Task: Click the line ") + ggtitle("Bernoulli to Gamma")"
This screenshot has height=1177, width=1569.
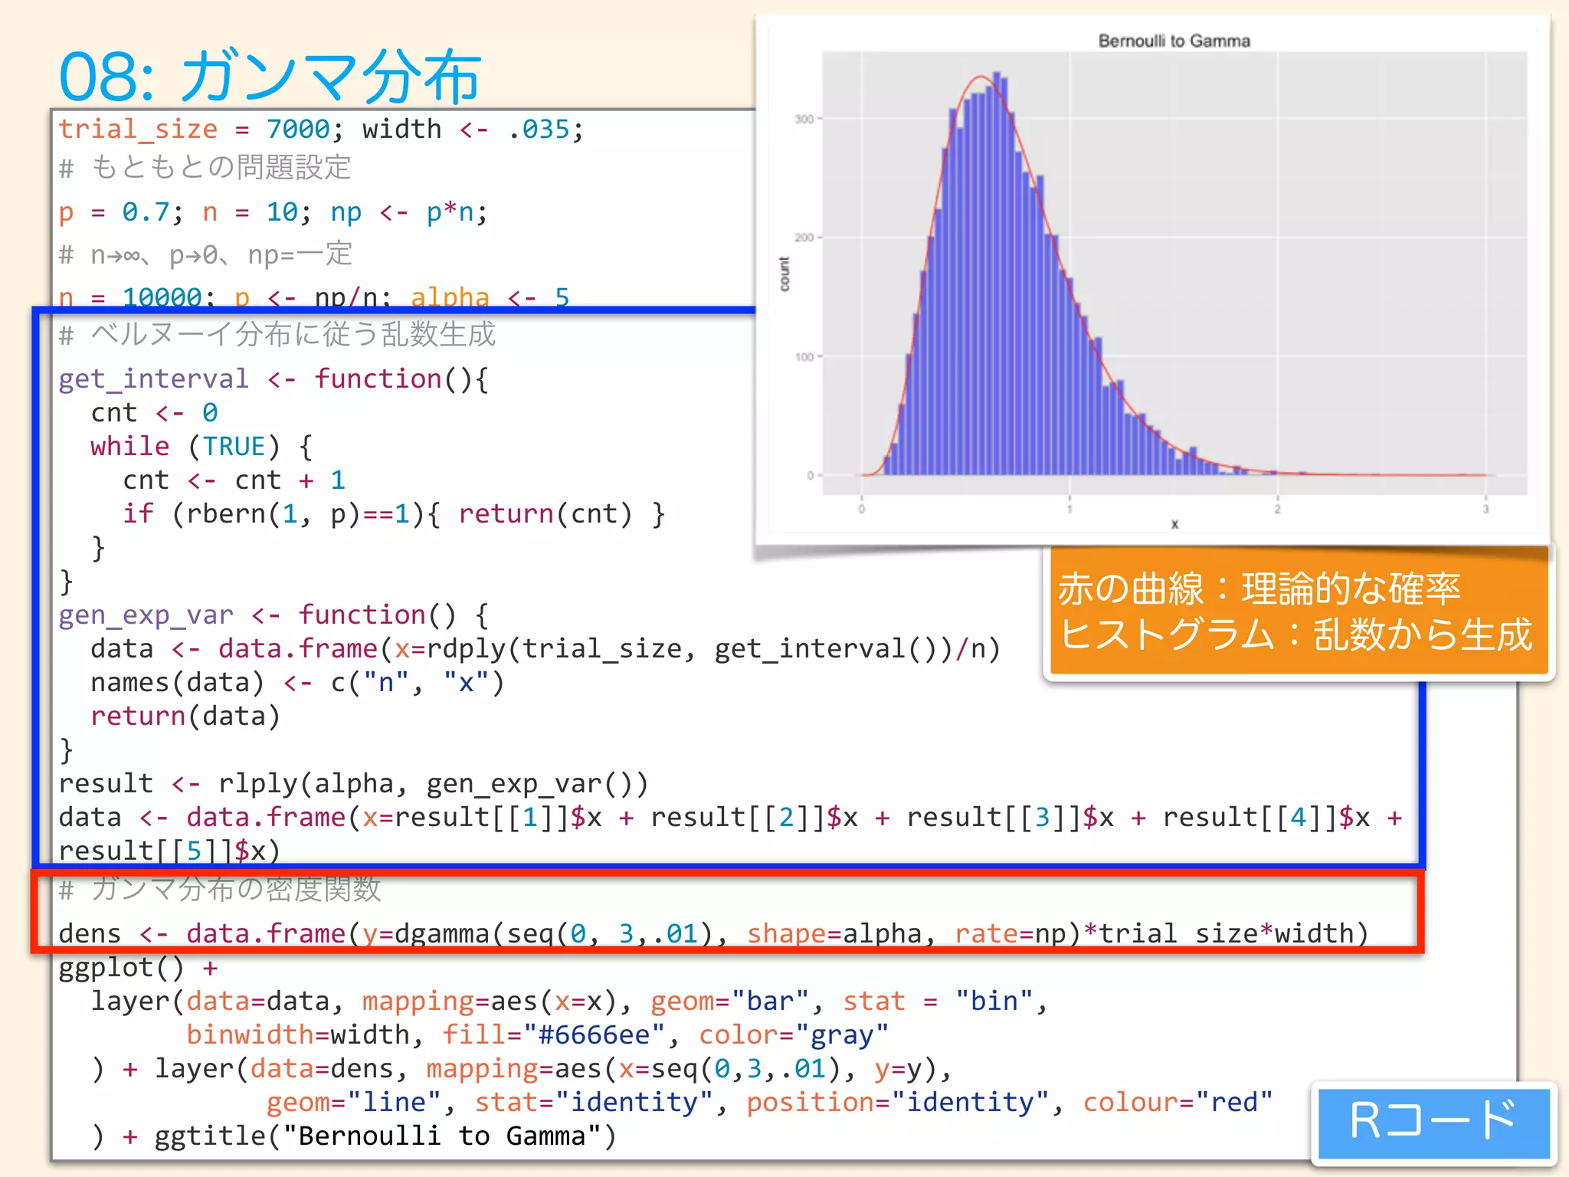Action: point(354,1136)
